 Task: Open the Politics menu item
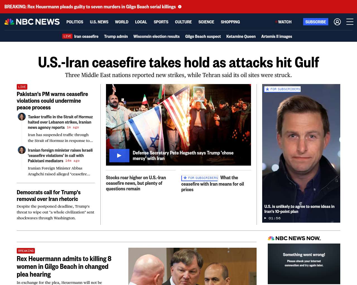75,22
